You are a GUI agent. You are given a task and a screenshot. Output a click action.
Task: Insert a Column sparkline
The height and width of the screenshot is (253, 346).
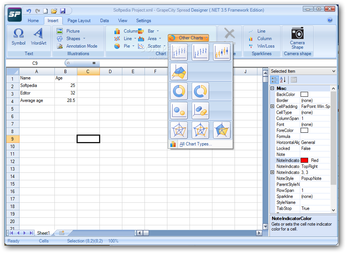point(260,39)
